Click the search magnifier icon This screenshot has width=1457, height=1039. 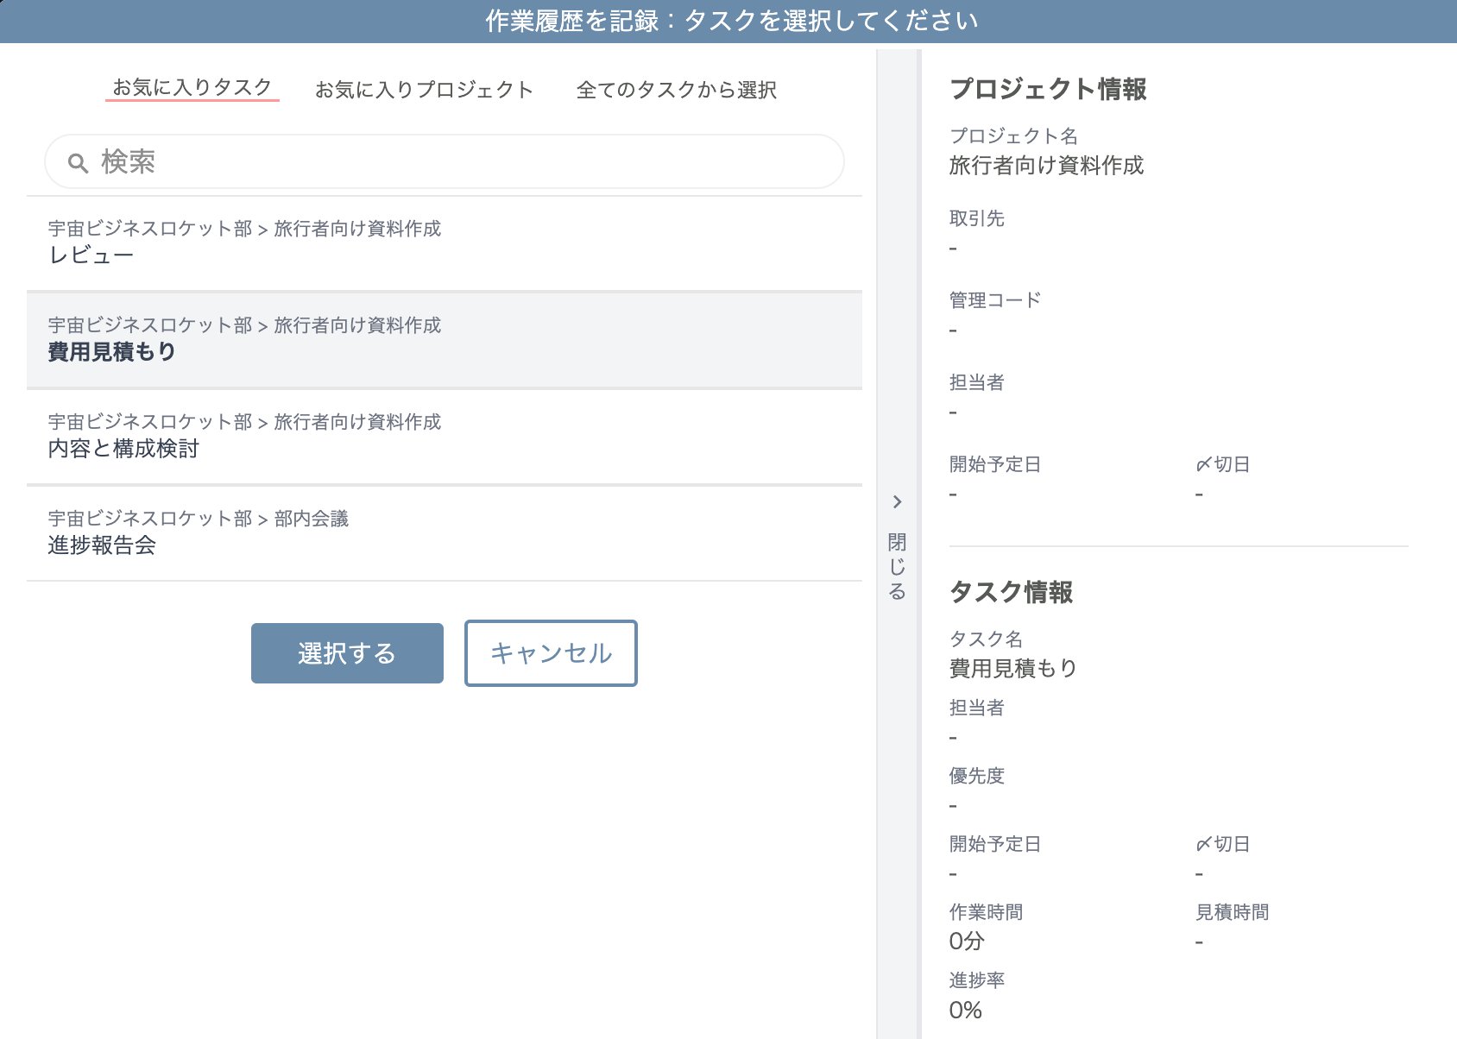point(76,161)
